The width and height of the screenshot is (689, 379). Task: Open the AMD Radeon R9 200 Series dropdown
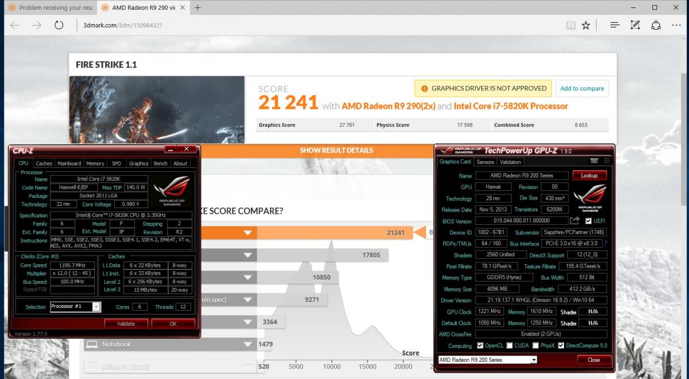coord(534,360)
